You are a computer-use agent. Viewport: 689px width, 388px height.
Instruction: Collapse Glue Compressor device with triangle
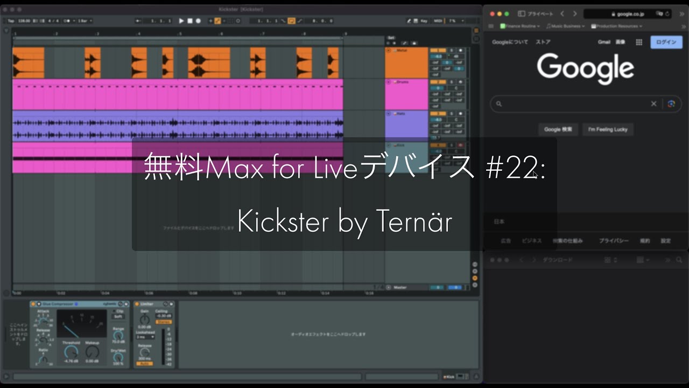click(39, 304)
